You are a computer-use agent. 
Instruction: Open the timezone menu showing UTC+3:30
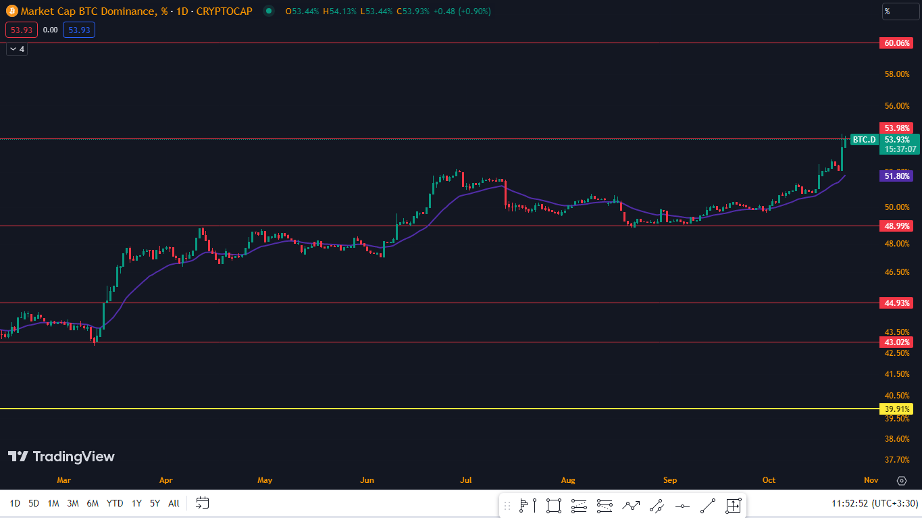tap(875, 503)
